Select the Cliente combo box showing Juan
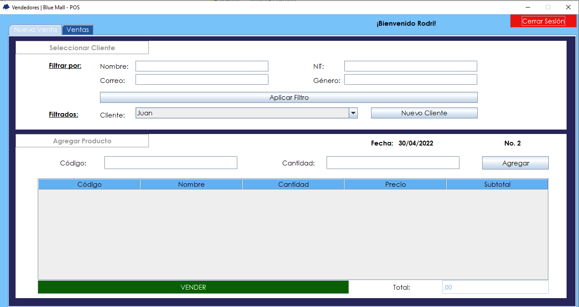Screen dimensions: 579x307 point(242,113)
